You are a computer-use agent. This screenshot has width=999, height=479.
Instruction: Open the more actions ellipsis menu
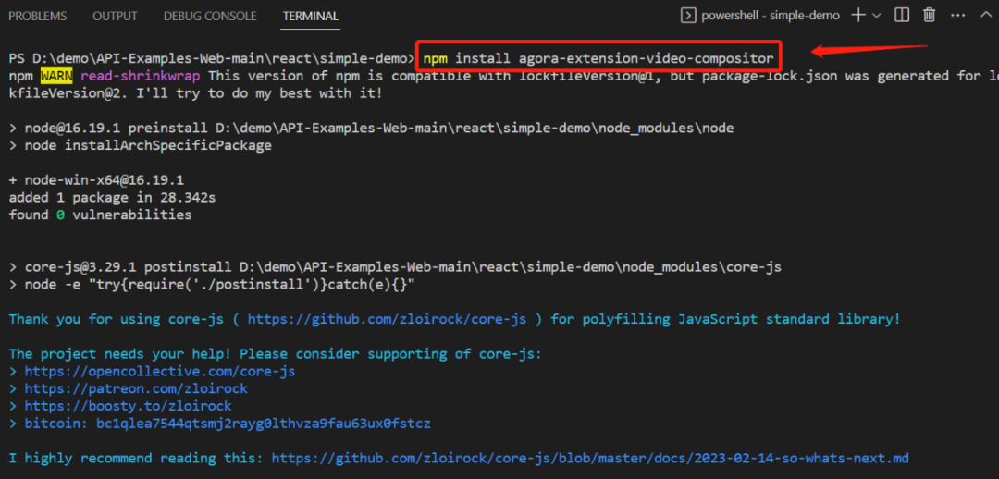click(x=957, y=16)
